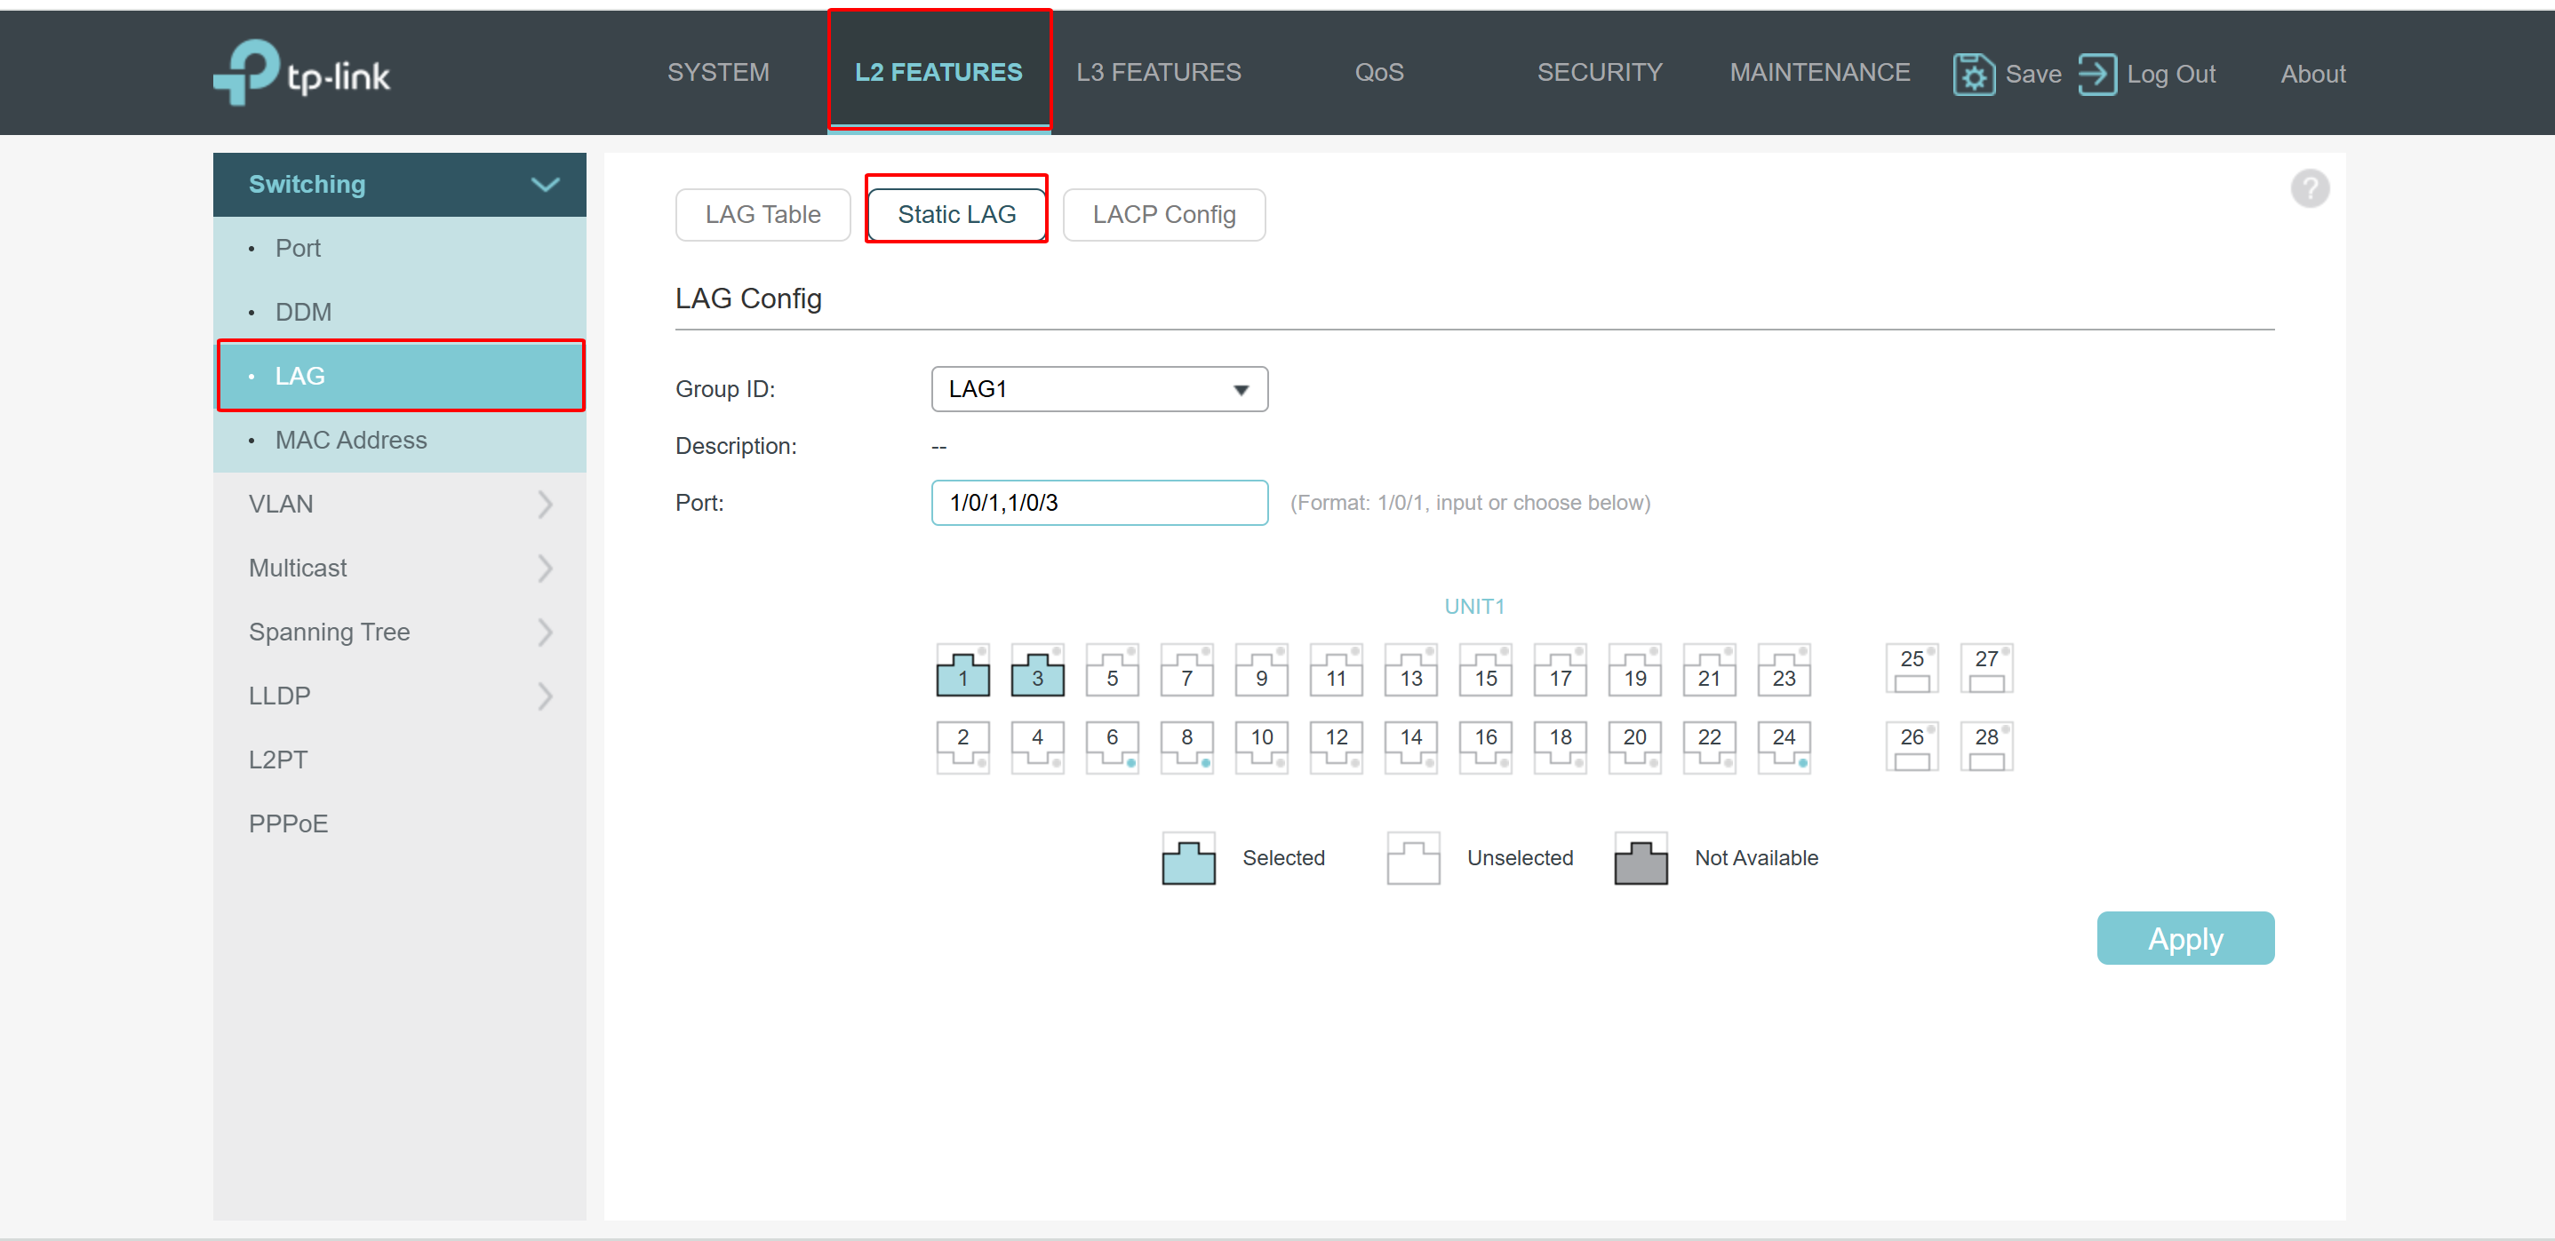Screen dimensions: 2555x1241
Task: Select port 7 icon
Action: (1186, 671)
